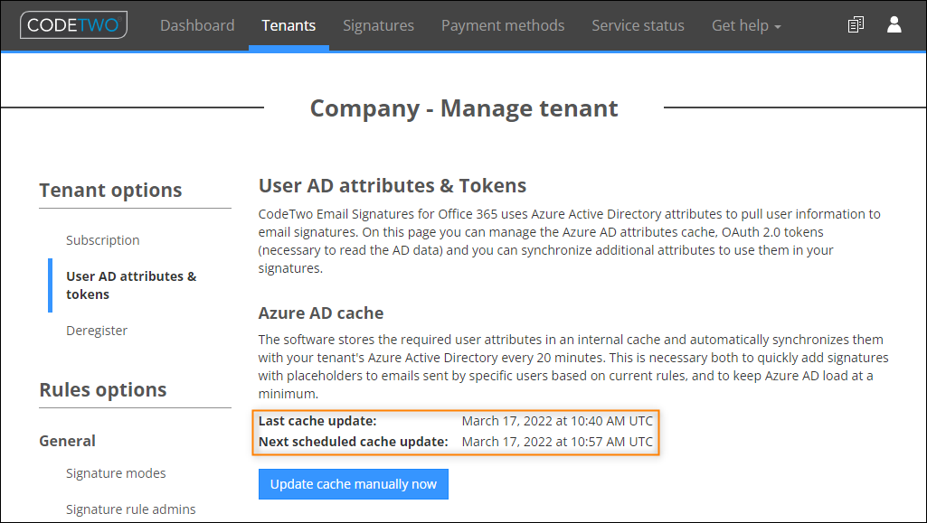Click the Last cache update timestamp
This screenshot has width=927, height=523.
(x=557, y=421)
